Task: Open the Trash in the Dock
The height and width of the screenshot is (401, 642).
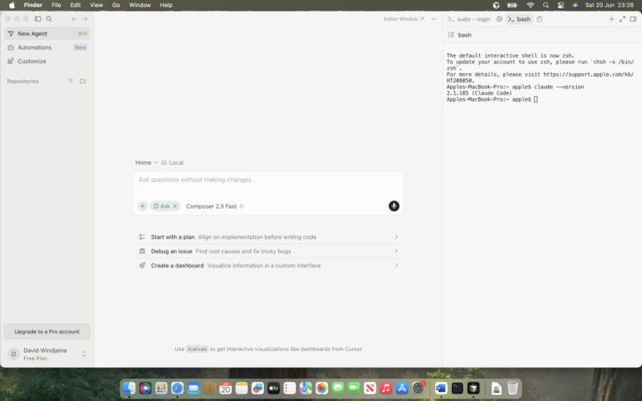Action: (513, 388)
